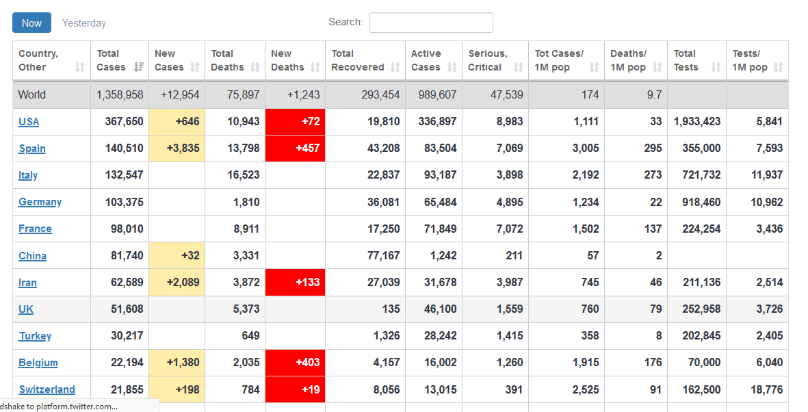Sort by the Total Cases column icon

[139, 67]
